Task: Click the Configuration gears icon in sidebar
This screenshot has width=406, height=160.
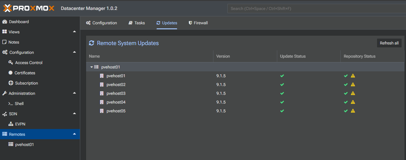Action: pyautogui.click(x=5, y=52)
